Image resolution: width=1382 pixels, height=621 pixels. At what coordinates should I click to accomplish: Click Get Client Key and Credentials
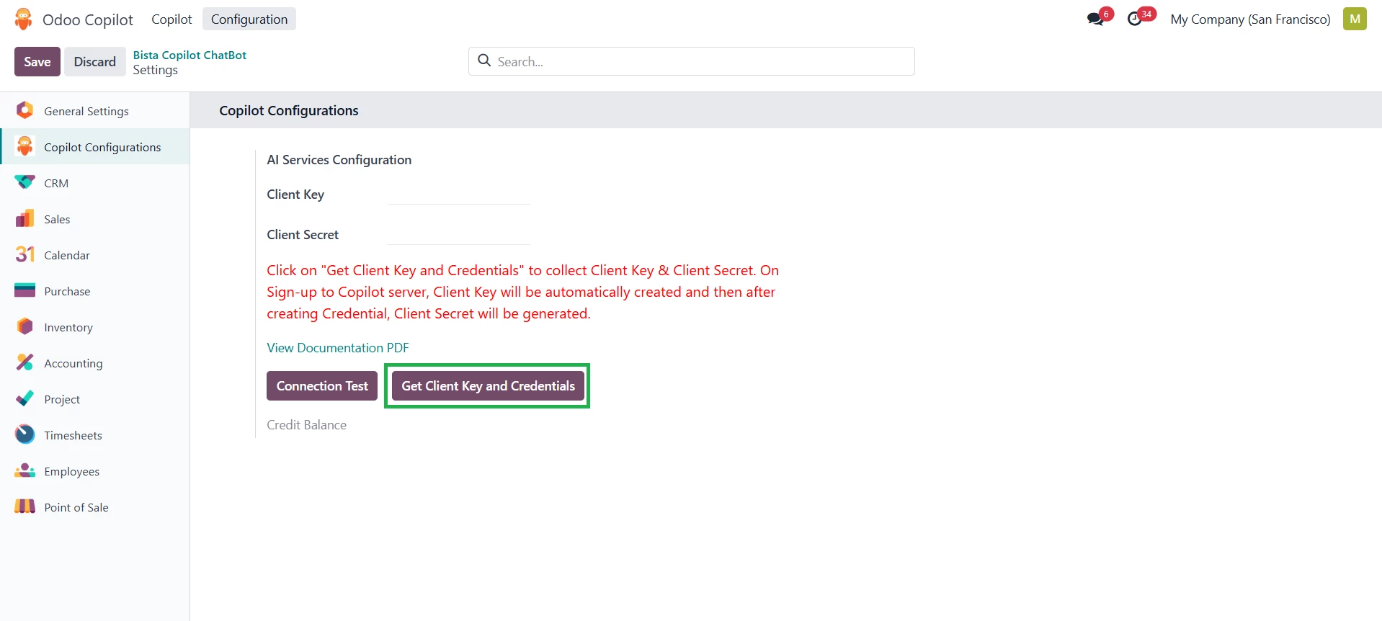(x=488, y=386)
